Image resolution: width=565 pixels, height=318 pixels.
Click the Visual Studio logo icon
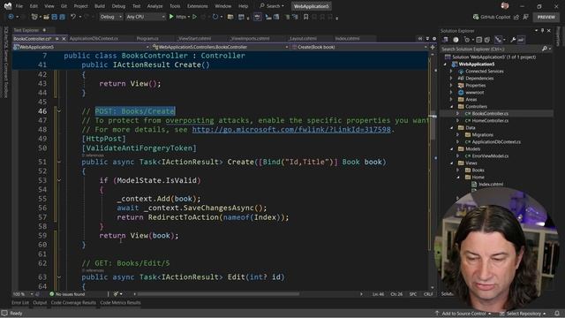[x=8, y=6]
